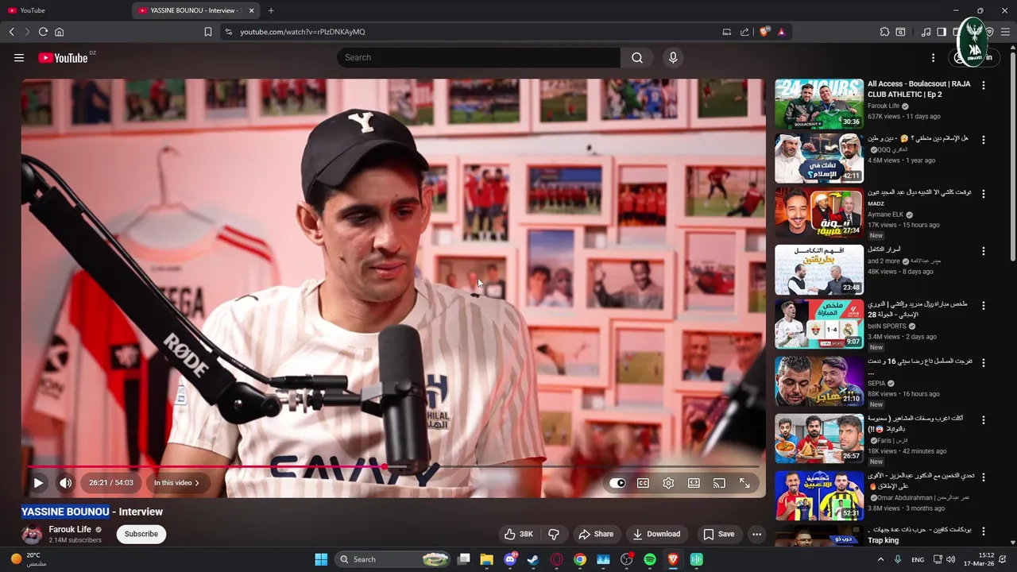The image size is (1017, 572).
Task: Close the YASSINE BOUNOU tab
Action: tap(252, 10)
